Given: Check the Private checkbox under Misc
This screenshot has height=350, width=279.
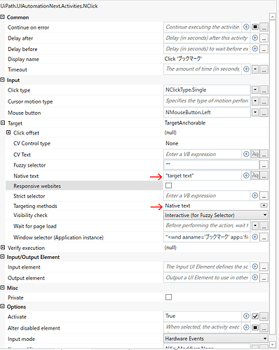Looking at the screenshot, I should (x=168, y=297).
